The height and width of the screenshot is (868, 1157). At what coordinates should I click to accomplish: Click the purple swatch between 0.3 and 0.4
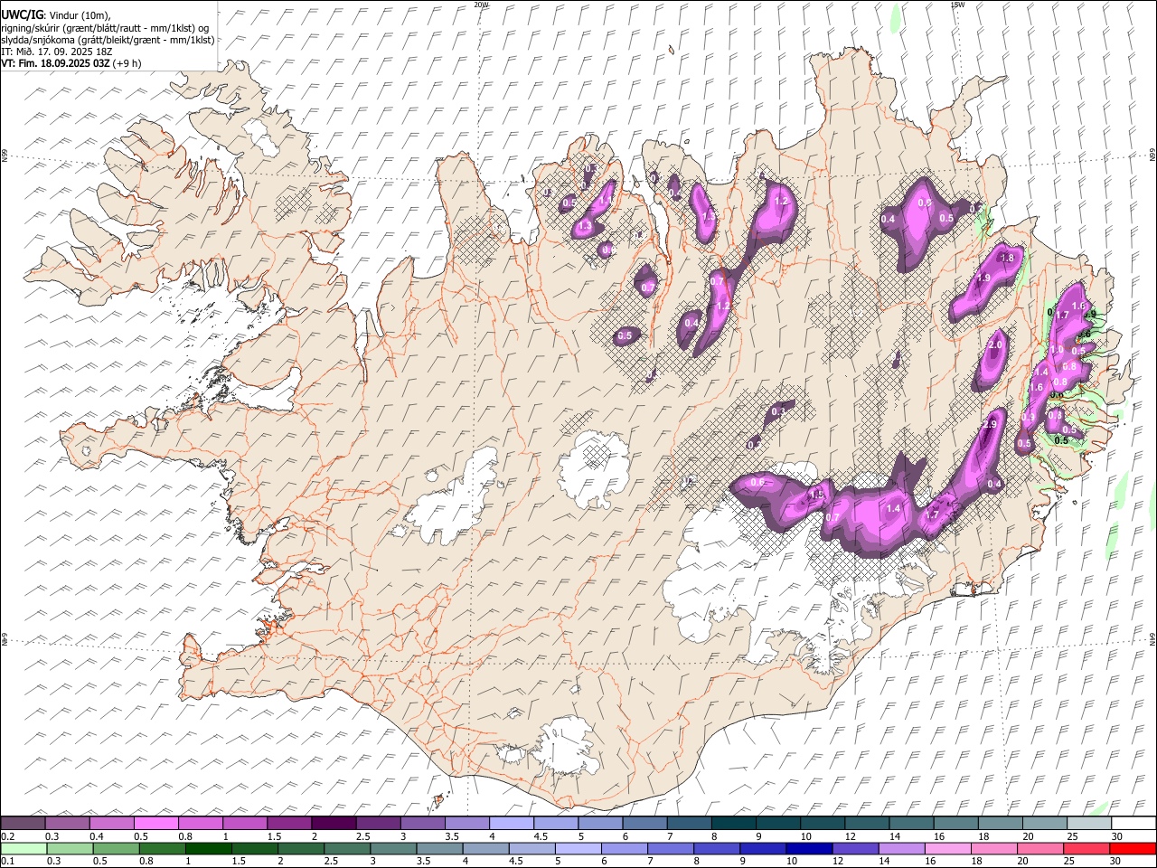pos(68,824)
